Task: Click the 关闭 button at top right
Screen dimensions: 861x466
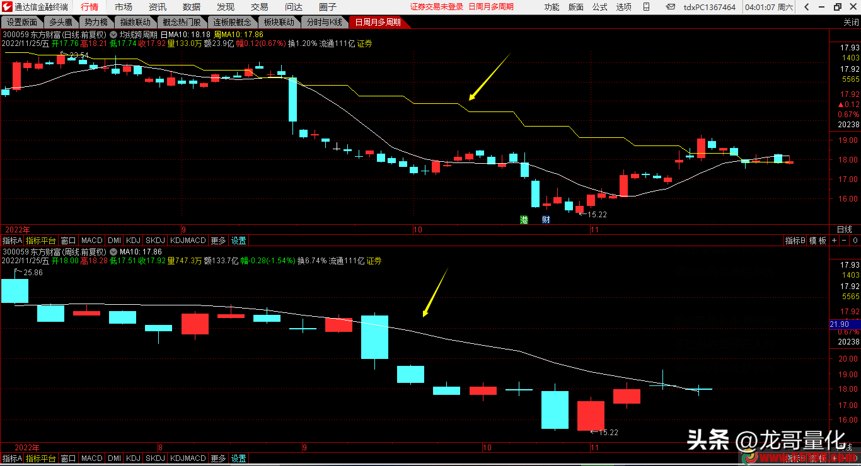Action: (851, 22)
